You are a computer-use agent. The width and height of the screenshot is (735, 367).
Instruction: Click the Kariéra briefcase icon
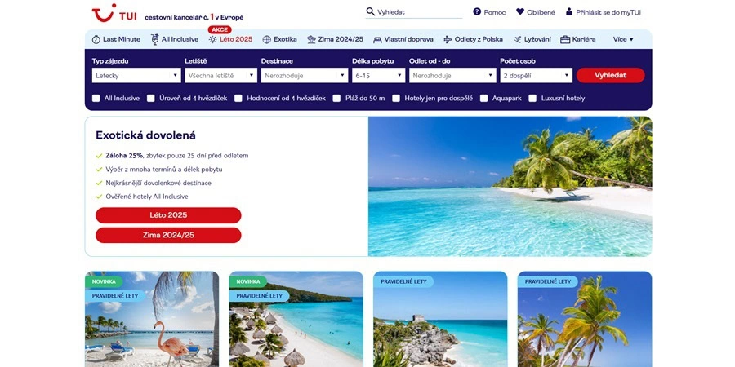565,39
